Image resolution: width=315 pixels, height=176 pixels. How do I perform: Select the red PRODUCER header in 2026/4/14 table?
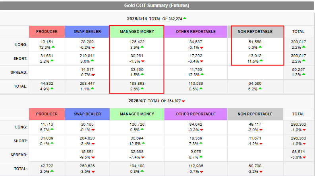pos(47,32)
